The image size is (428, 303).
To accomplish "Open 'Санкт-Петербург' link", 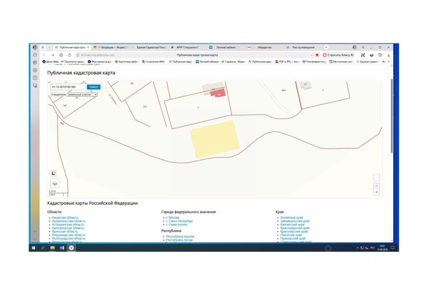I will coord(181,221).
